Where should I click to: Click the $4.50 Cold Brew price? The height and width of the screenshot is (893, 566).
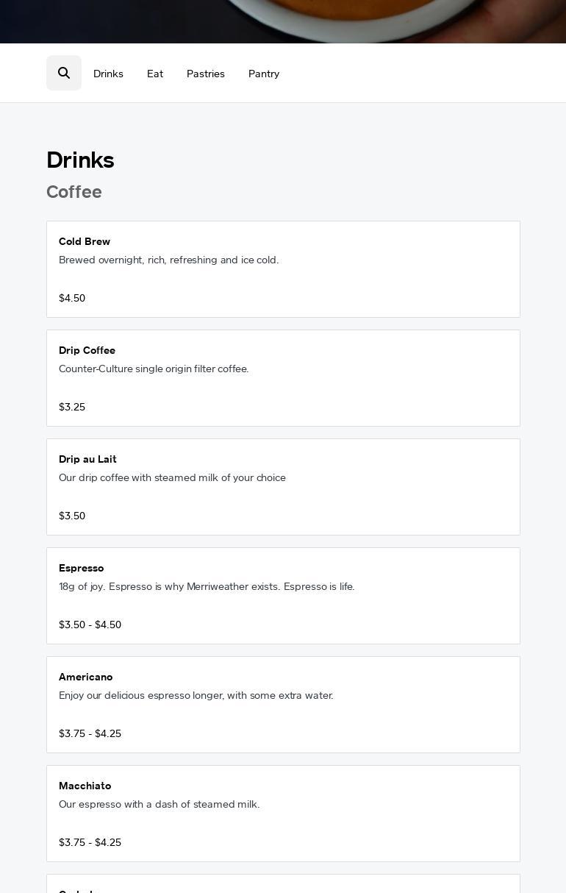72,298
